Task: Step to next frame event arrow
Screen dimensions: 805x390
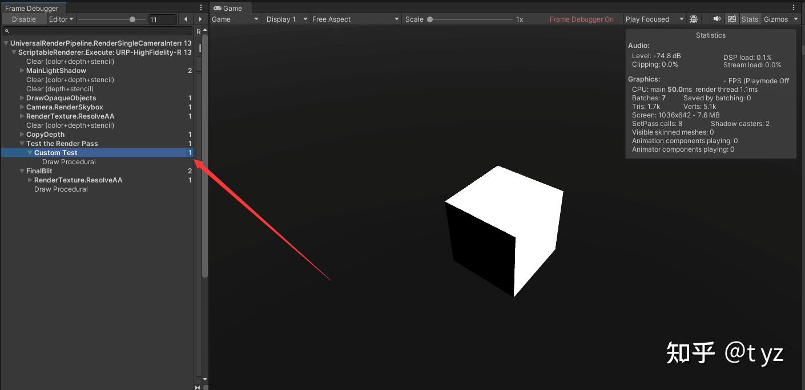Action: pos(199,18)
